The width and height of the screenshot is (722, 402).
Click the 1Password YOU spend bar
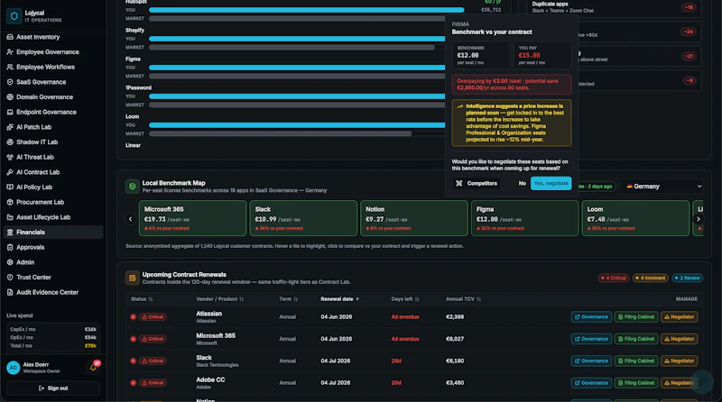coord(297,96)
